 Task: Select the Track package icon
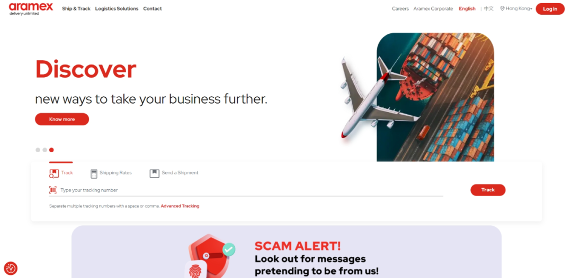pyautogui.click(x=54, y=173)
